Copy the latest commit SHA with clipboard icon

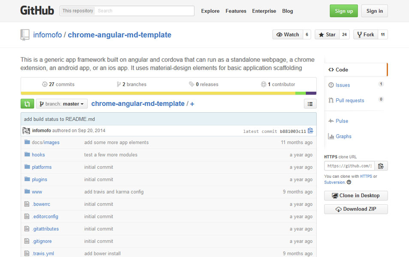click(310, 131)
